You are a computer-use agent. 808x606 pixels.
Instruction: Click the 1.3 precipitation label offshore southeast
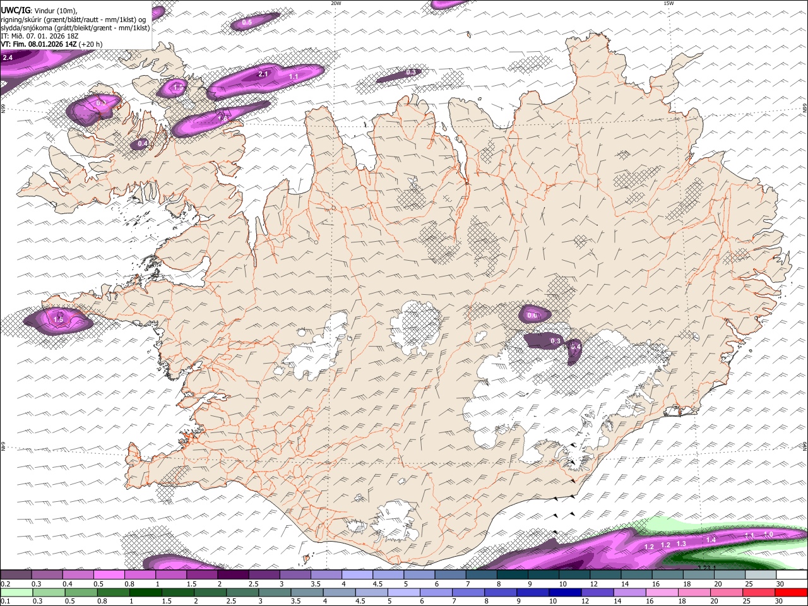coord(681,544)
